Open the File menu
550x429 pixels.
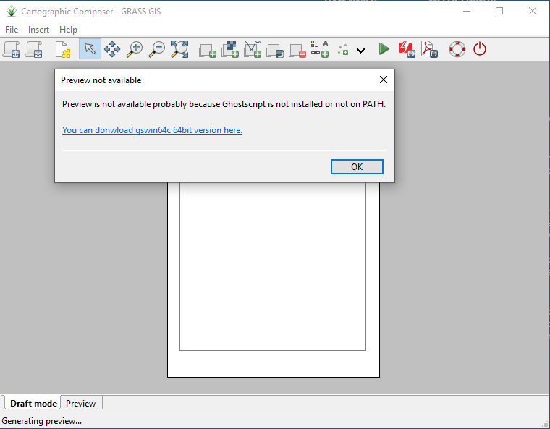[12, 30]
